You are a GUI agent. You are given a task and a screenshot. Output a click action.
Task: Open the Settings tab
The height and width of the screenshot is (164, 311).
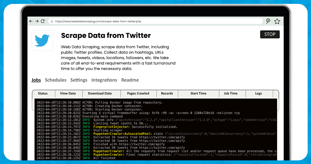pyautogui.click(x=79, y=80)
